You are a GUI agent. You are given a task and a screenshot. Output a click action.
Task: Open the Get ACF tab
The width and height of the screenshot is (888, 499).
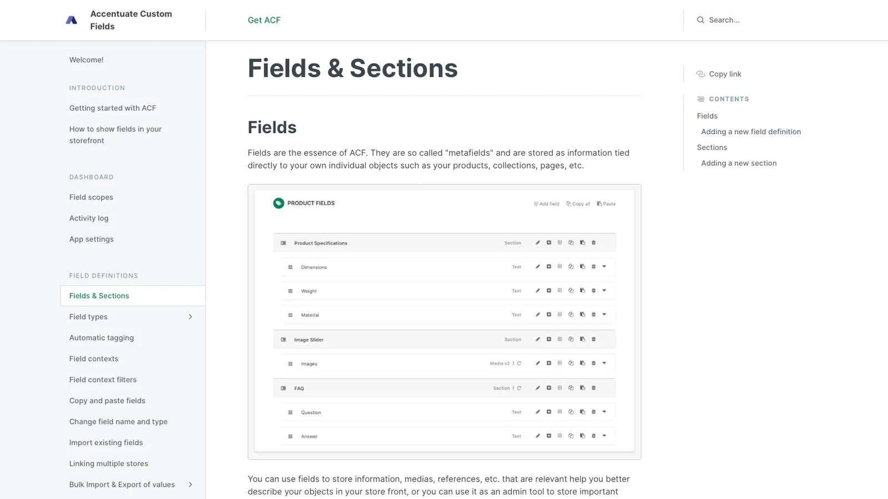264,20
